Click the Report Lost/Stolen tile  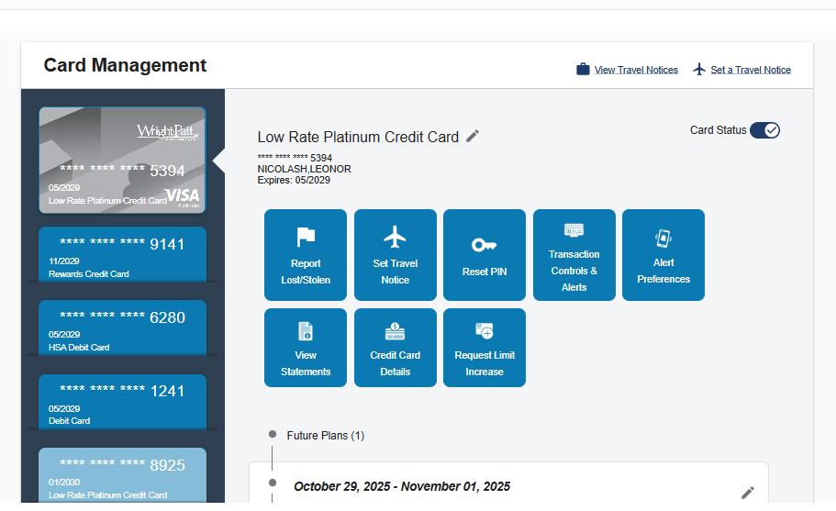306,255
